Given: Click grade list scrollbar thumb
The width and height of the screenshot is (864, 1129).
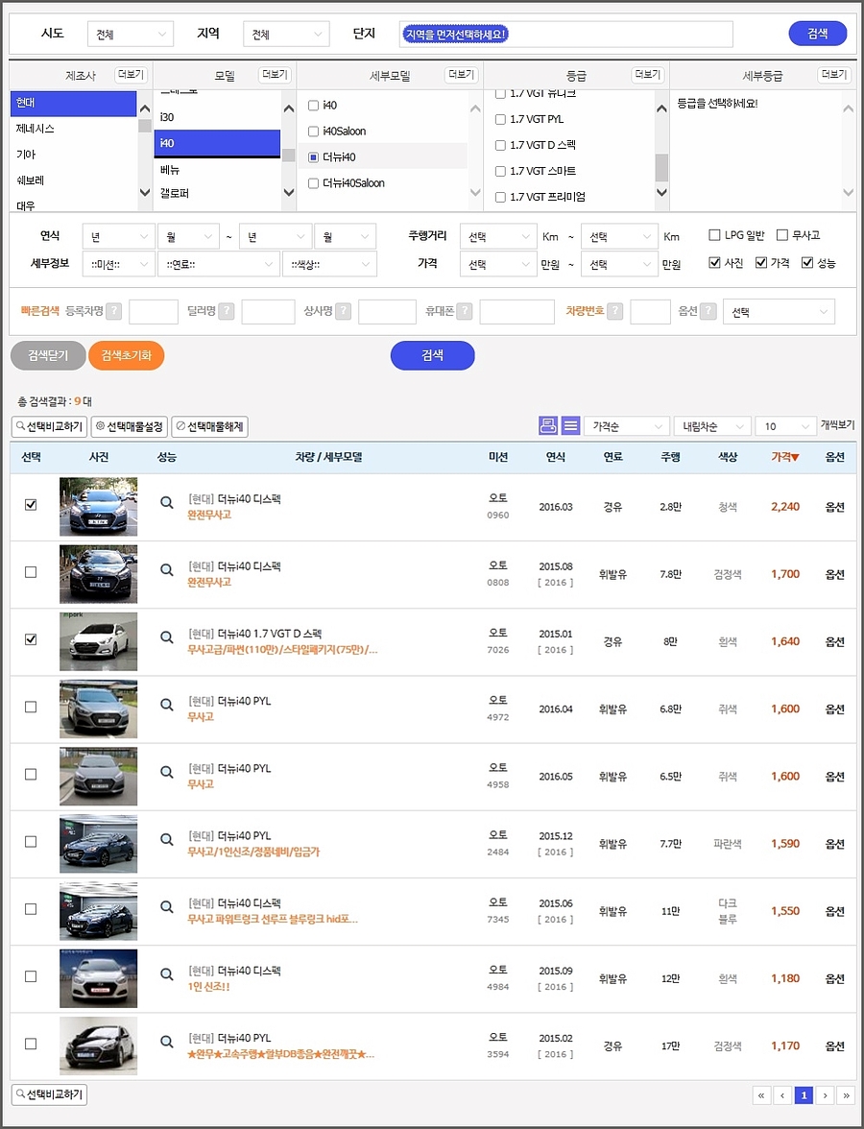Looking at the screenshot, I should click(x=661, y=167).
